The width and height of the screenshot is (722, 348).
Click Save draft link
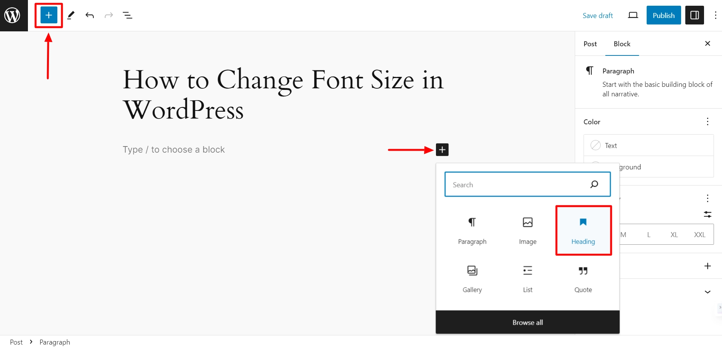tap(598, 15)
